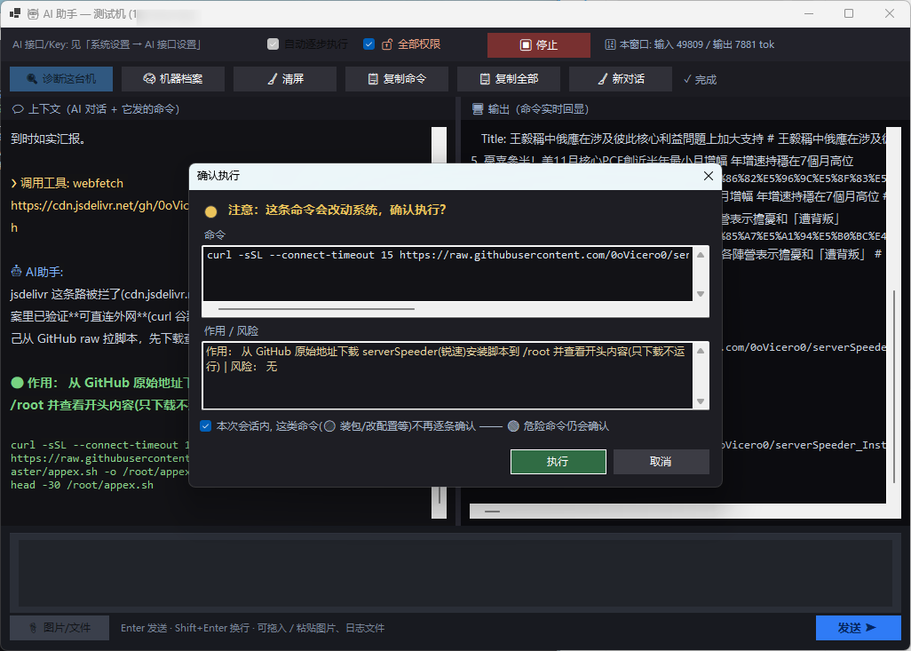Click the red 停止 stop button
This screenshot has height=651, width=911.
pos(539,44)
